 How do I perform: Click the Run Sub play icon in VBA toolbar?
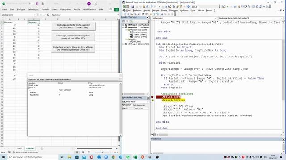pos(159,7)
